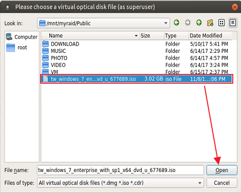Click the greyed forward arrow icon
This screenshot has height=193, width=241.
[x=188, y=23]
